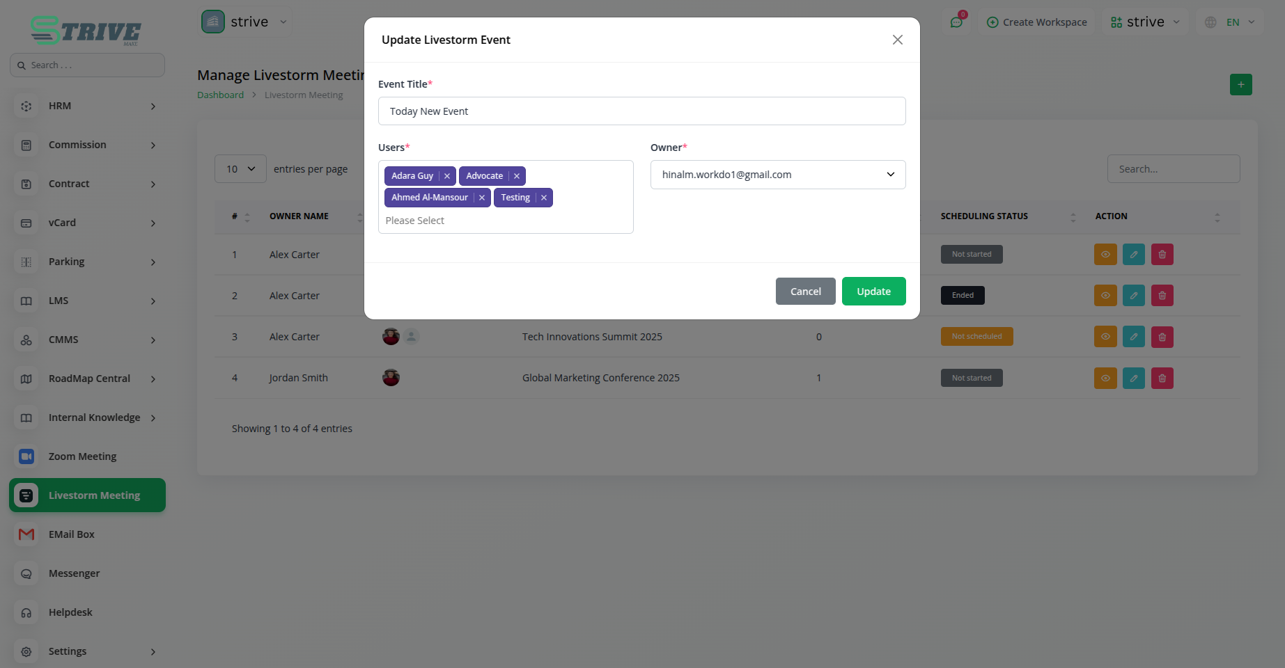This screenshot has height=668, width=1285.
Task: Change entries per page dropdown
Action: (x=240, y=169)
